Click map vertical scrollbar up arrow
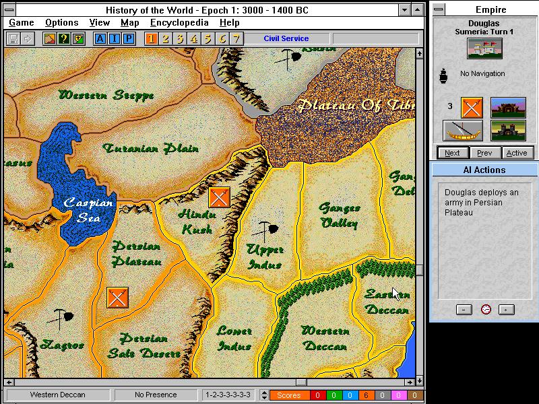This screenshot has height=404, width=539. point(419,53)
